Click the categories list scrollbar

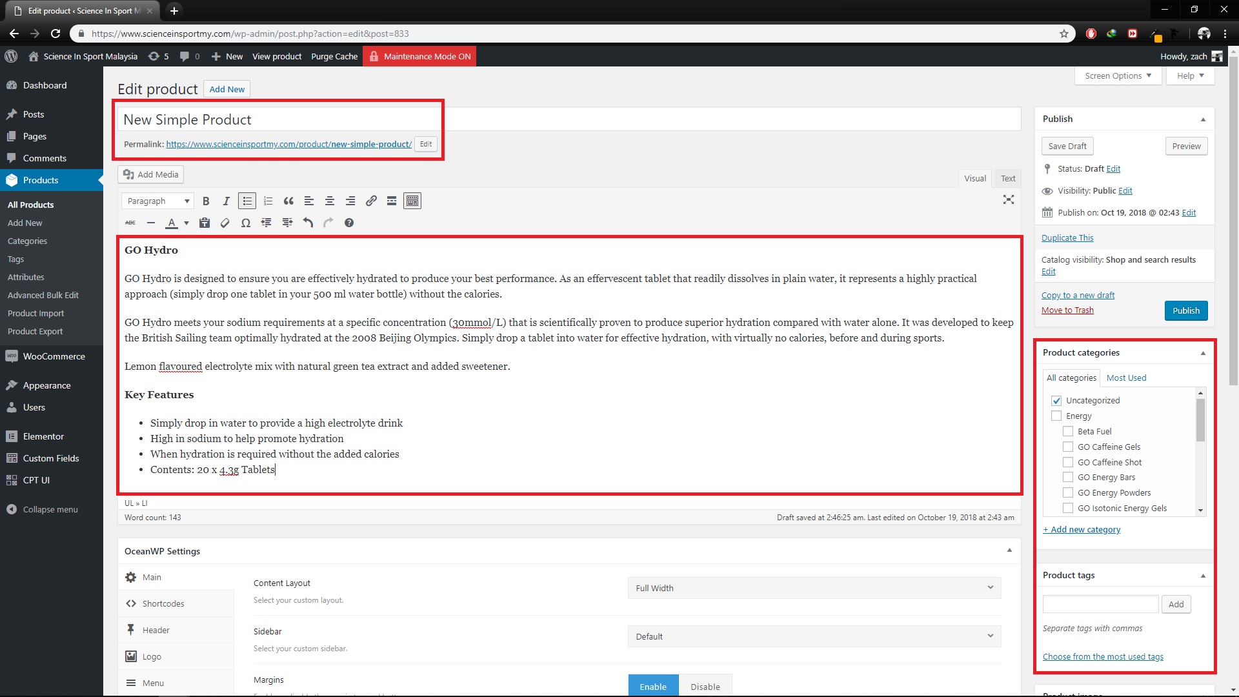point(1200,420)
